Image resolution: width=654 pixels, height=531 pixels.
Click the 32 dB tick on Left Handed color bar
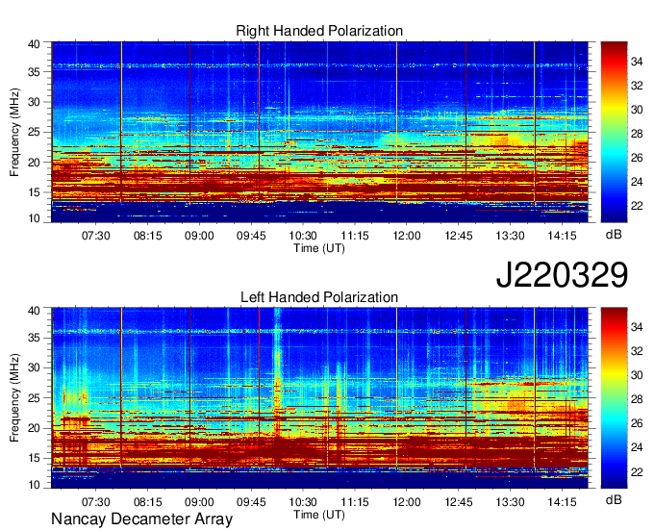(637, 352)
